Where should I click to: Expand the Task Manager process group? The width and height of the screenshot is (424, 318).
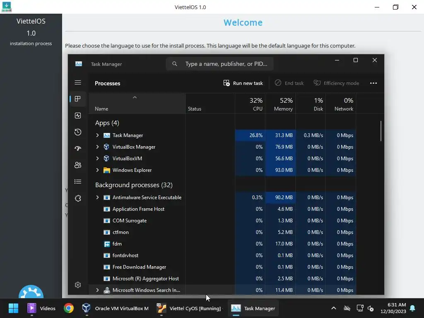coord(97,135)
